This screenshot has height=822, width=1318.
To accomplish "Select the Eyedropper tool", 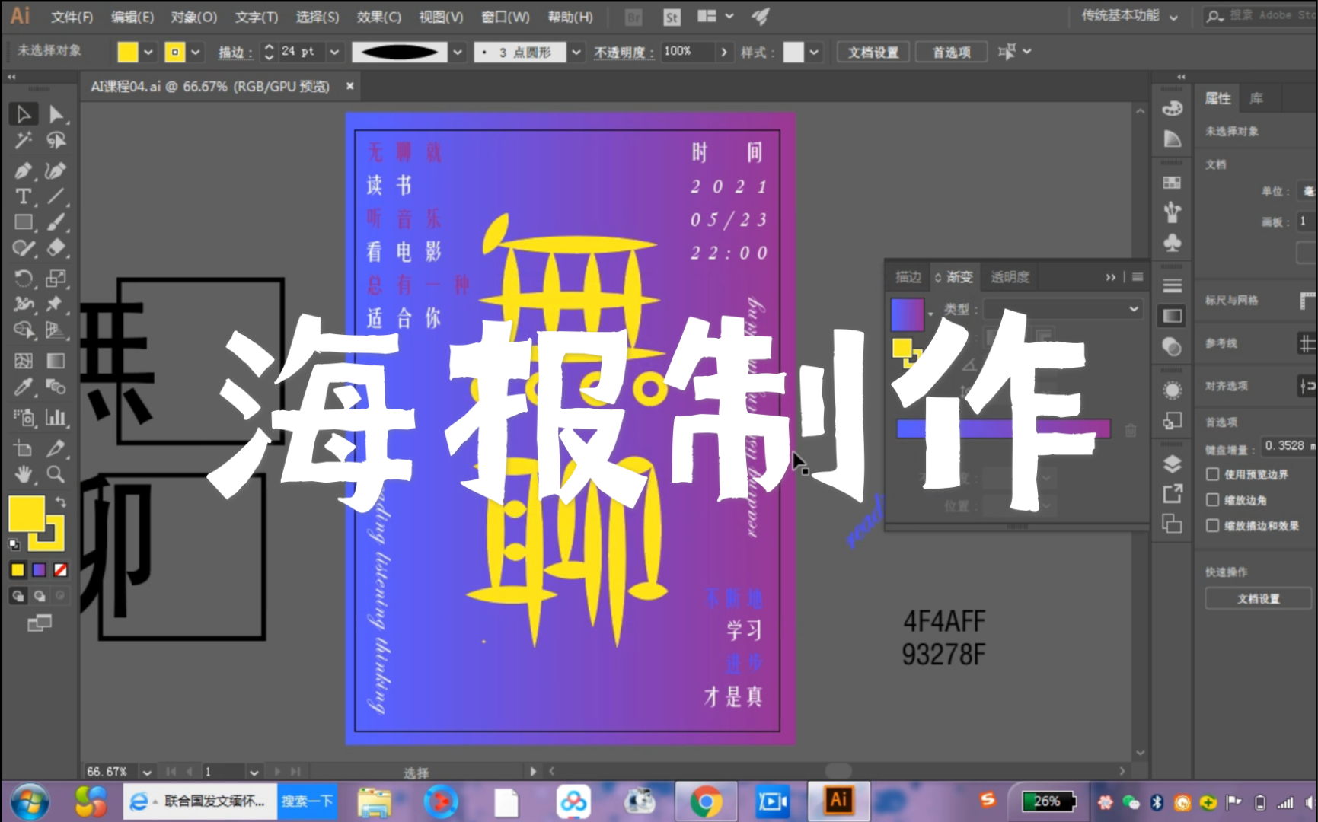I will pos(23,387).
